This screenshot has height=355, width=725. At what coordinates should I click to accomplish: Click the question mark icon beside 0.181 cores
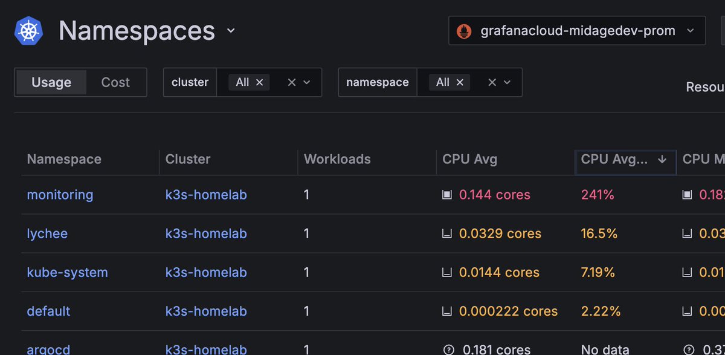(x=448, y=350)
